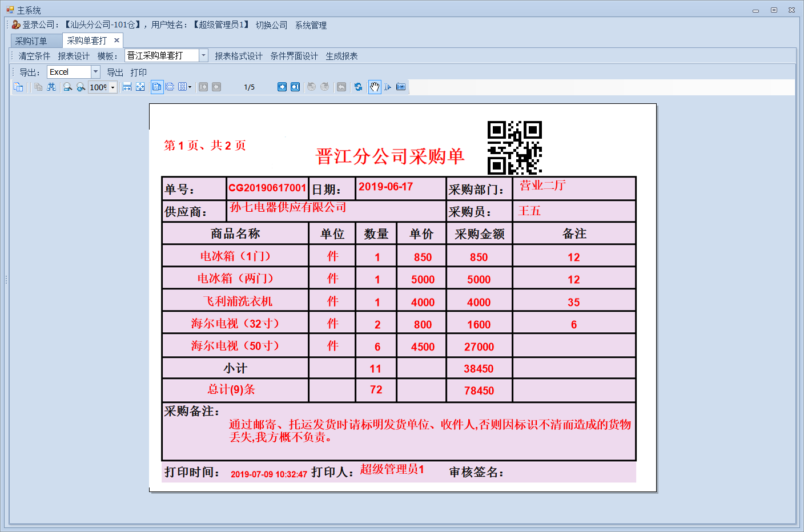The image size is (804, 532).
Task: Toggle continuous page view mode
Action: [170, 87]
